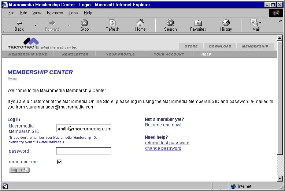Open the Search pane
The height and width of the screenshot is (191, 285).
170,26
